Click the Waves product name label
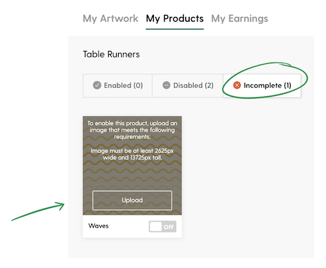Screen dimensions: 326x268 98,226
